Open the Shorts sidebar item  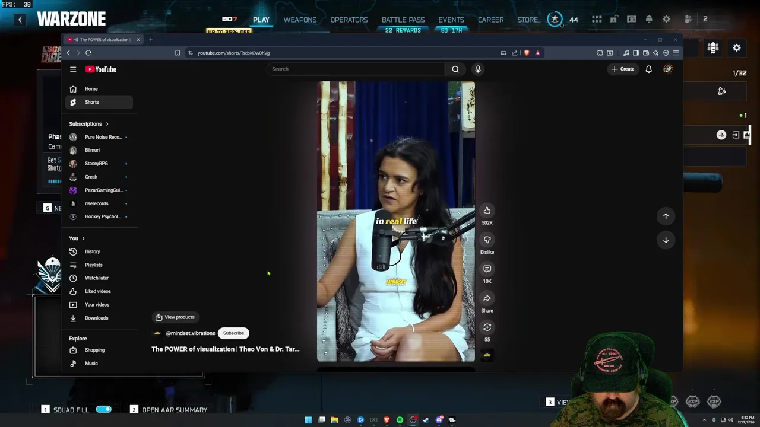[99, 102]
